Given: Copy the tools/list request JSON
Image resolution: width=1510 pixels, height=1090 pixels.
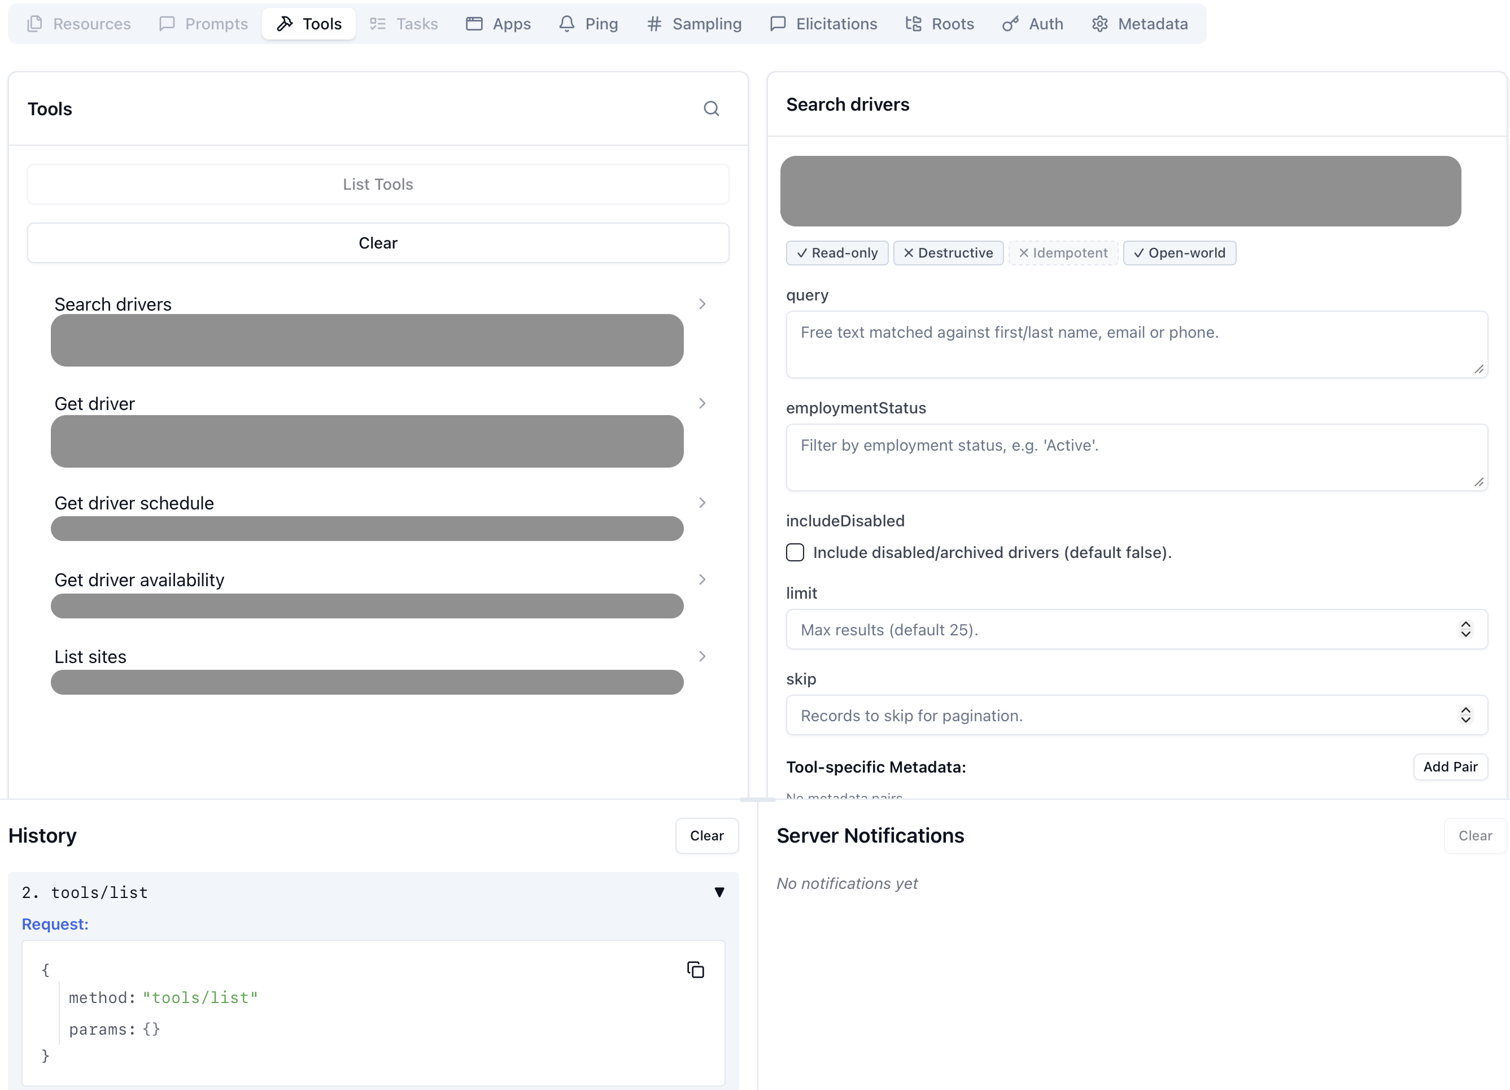Looking at the screenshot, I should [695, 970].
